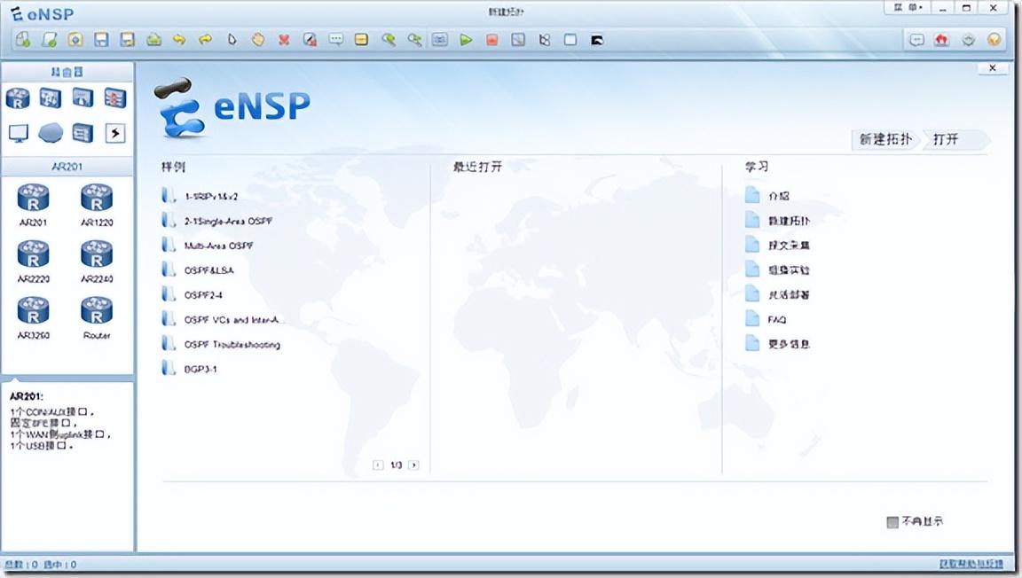Image resolution: width=1022 pixels, height=578 pixels.
Task: Start devices with green play button
Action: point(466,40)
